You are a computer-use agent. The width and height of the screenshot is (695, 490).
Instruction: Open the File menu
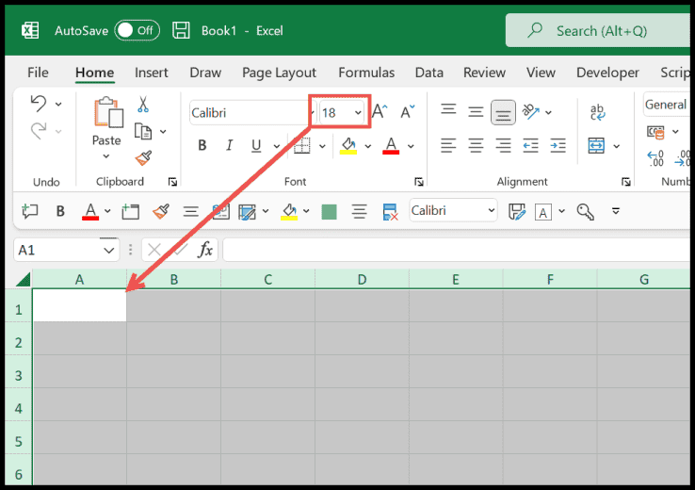pyautogui.click(x=38, y=73)
